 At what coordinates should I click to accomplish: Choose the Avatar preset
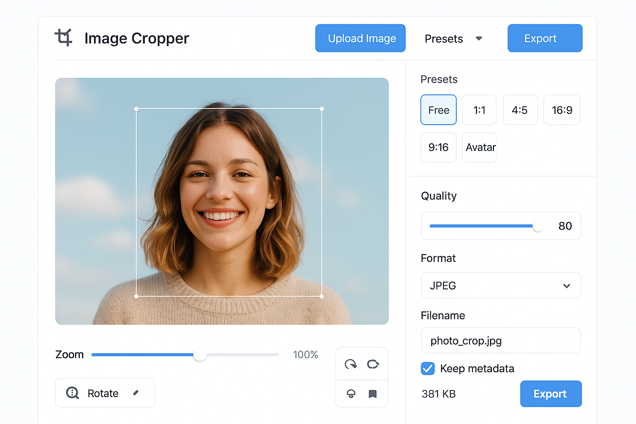coord(479,147)
